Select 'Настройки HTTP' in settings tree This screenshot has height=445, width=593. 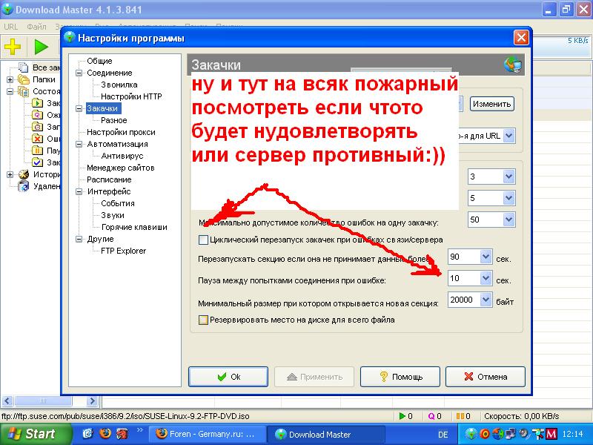131,96
